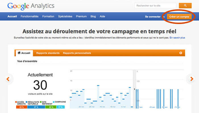Click the orange search magnifier button

coord(185,6)
